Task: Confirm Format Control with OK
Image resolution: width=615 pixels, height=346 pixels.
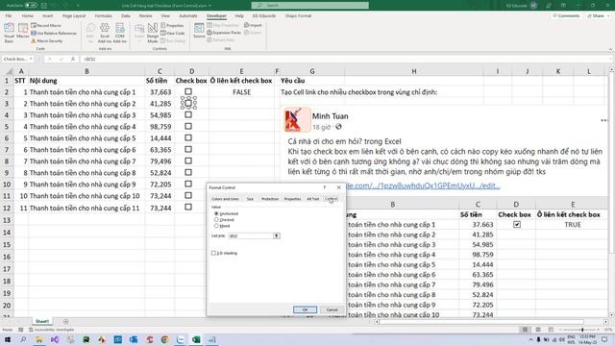Action: (x=305, y=309)
